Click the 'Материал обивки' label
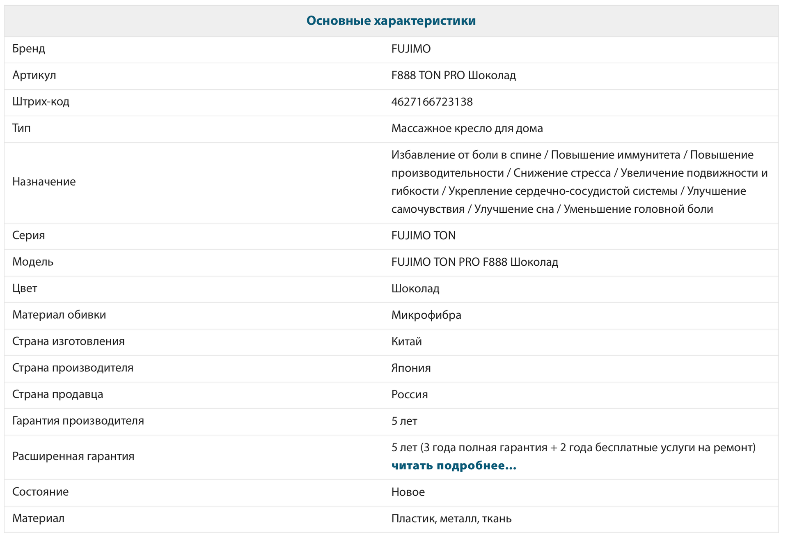The height and width of the screenshot is (533, 788). [x=59, y=315]
